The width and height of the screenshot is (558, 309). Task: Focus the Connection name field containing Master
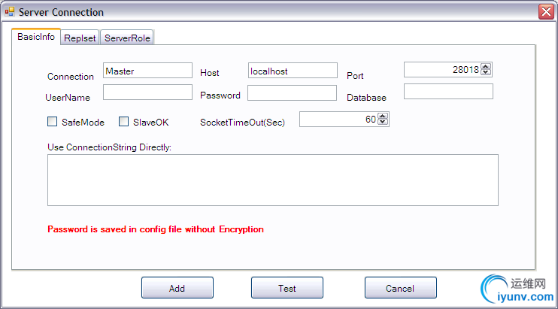pyautogui.click(x=147, y=71)
